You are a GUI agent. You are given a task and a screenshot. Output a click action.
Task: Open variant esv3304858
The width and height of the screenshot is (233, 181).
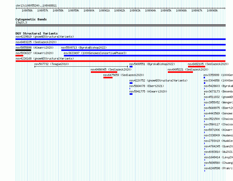(x=218, y=80)
